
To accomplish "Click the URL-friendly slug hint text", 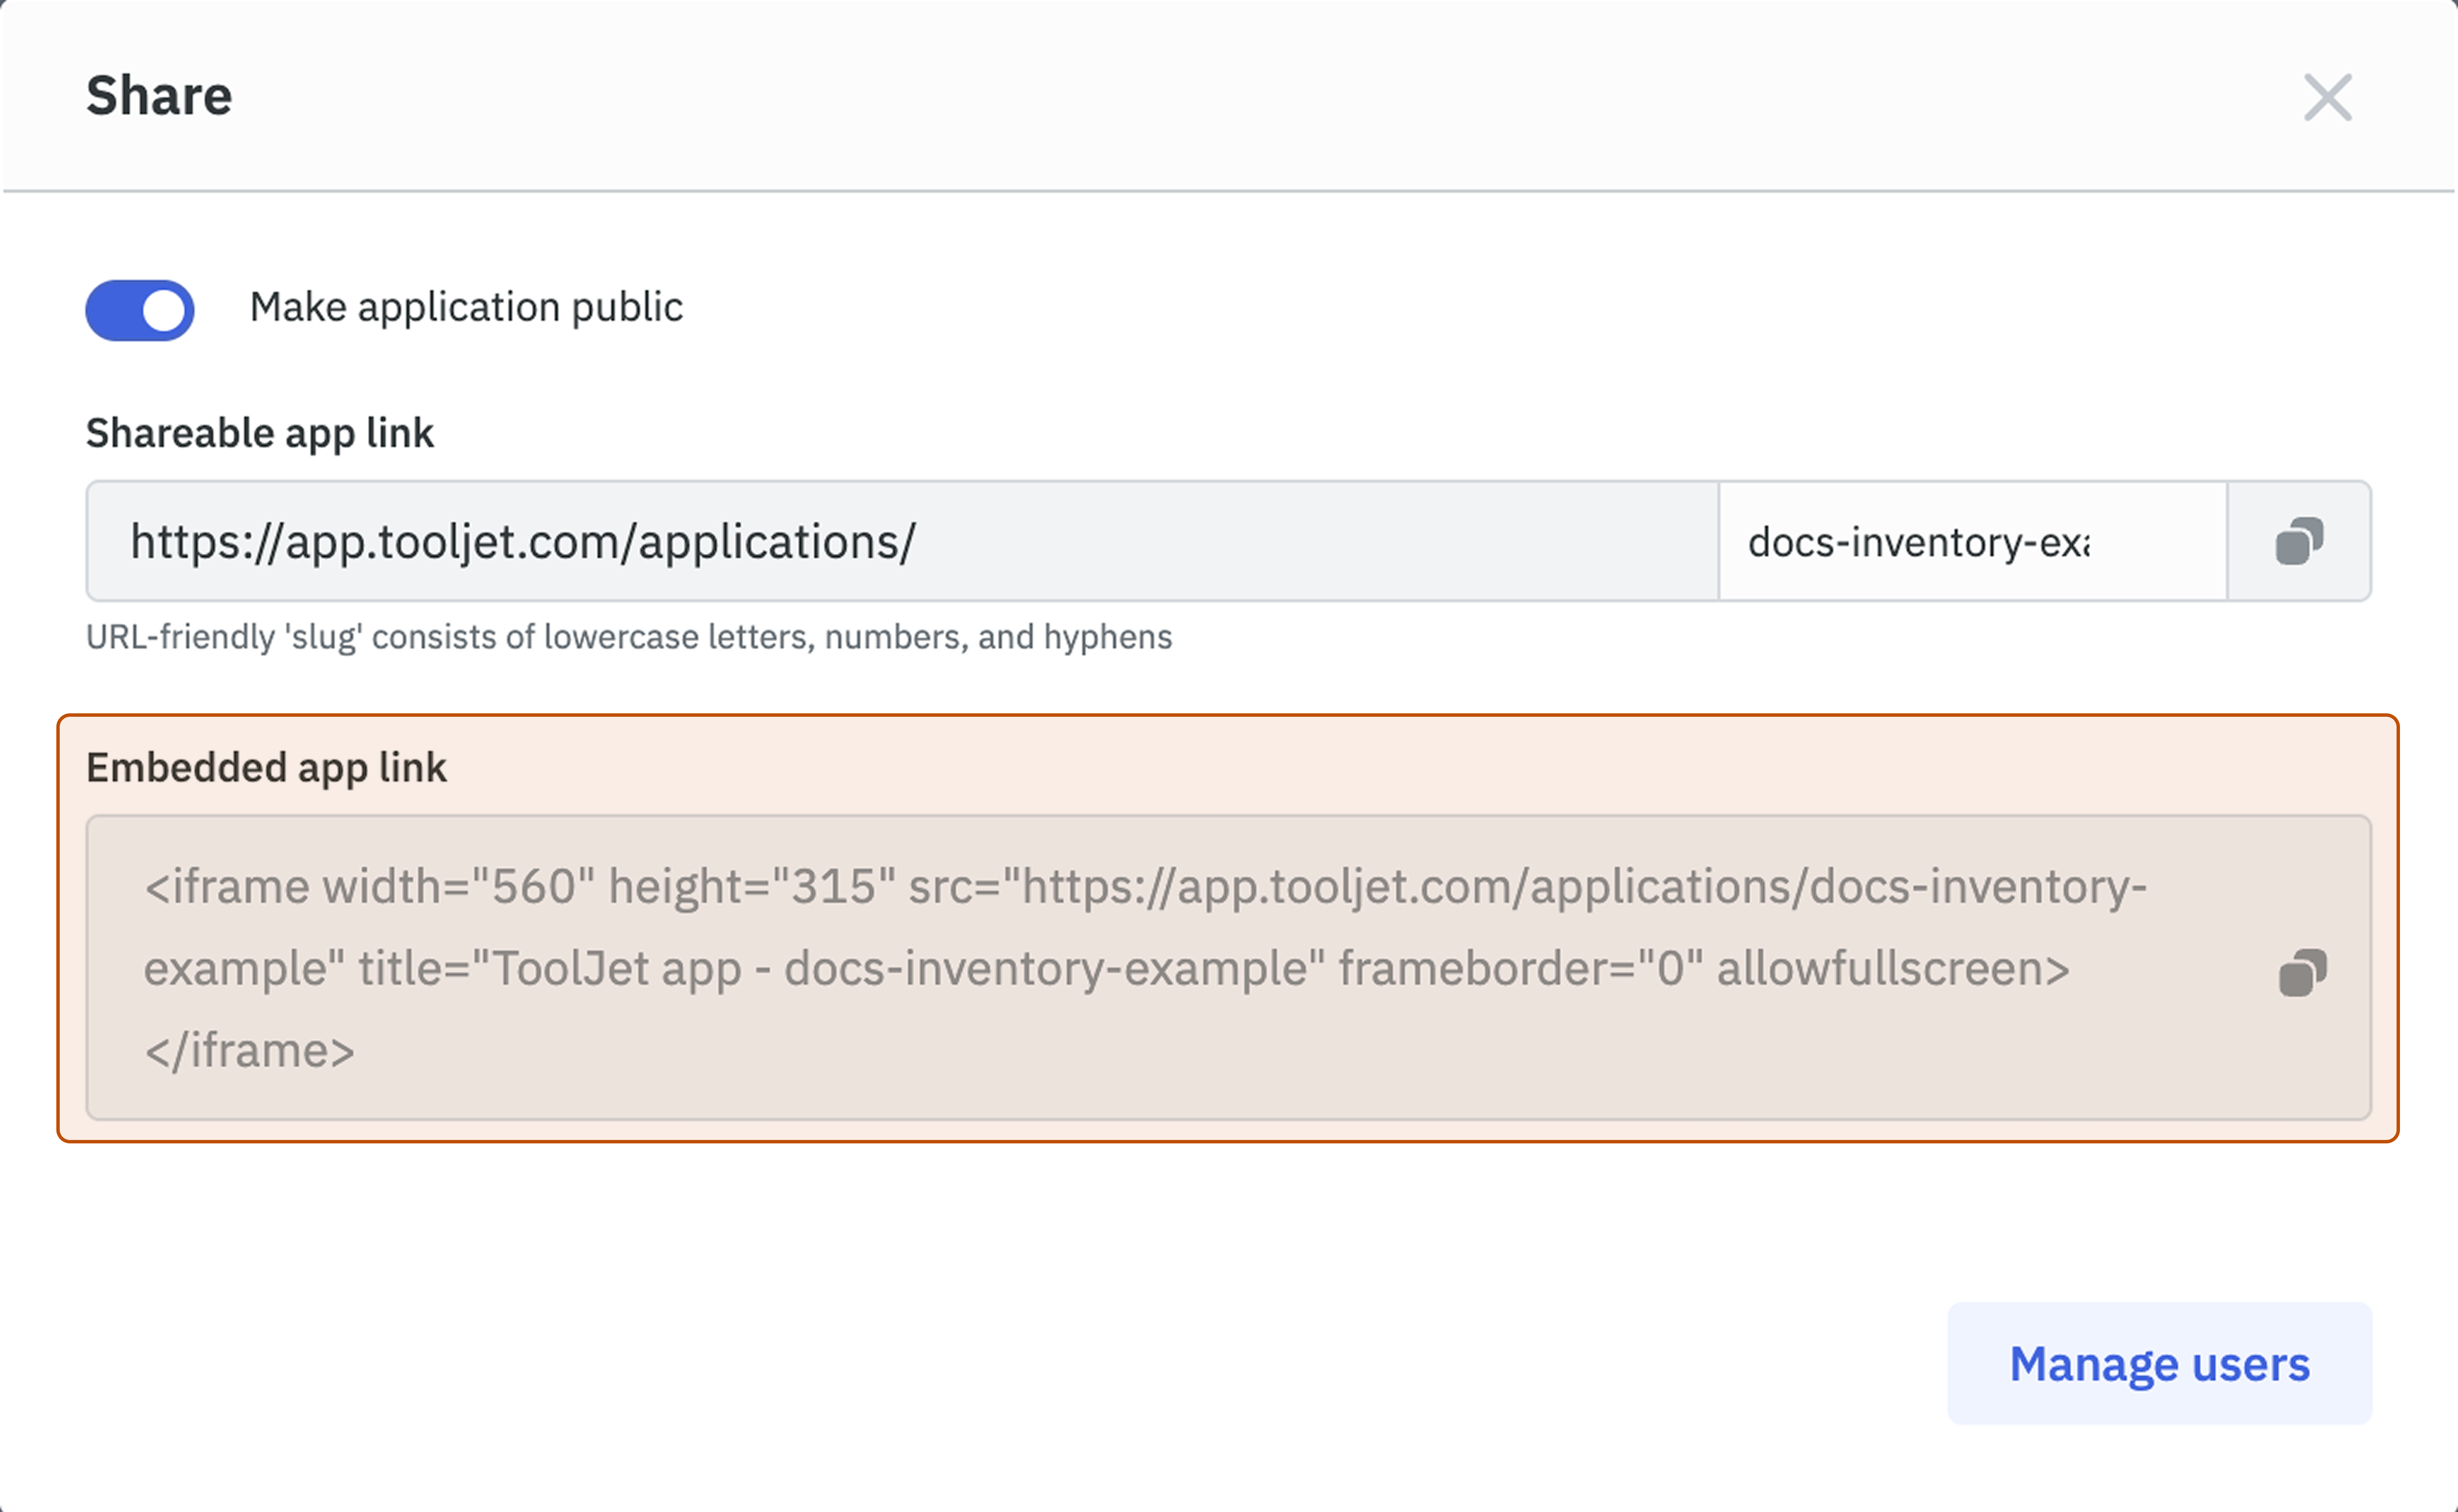I will tap(629, 637).
